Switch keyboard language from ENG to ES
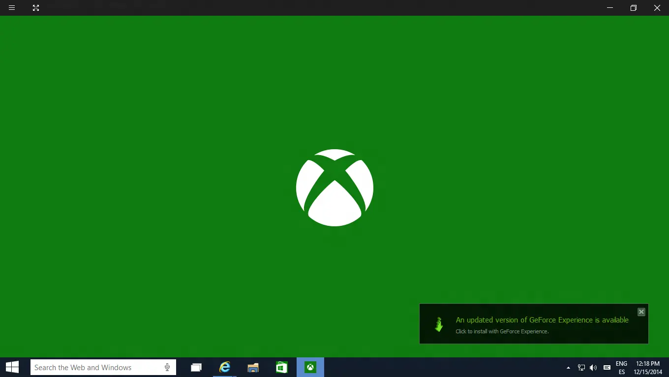Screen dimensions: 669x377 click(x=621, y=367)
